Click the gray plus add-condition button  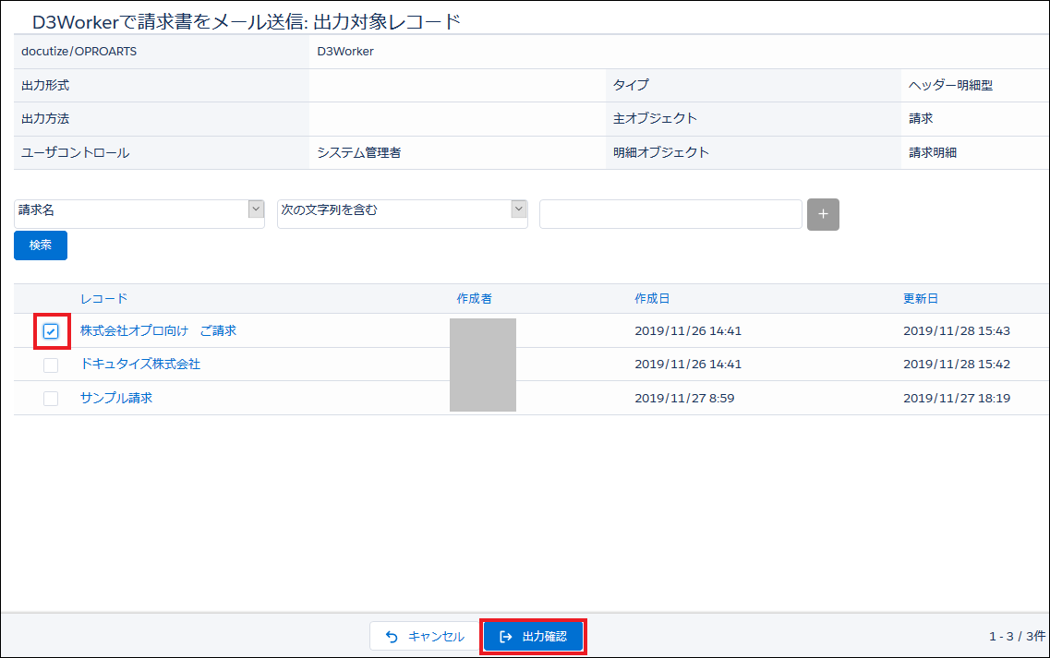click(x=823, y=214)
